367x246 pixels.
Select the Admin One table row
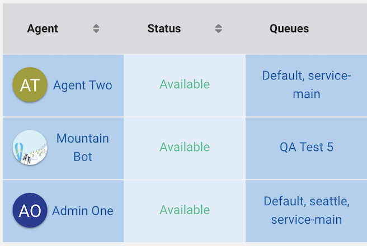(x=185, y=211)
